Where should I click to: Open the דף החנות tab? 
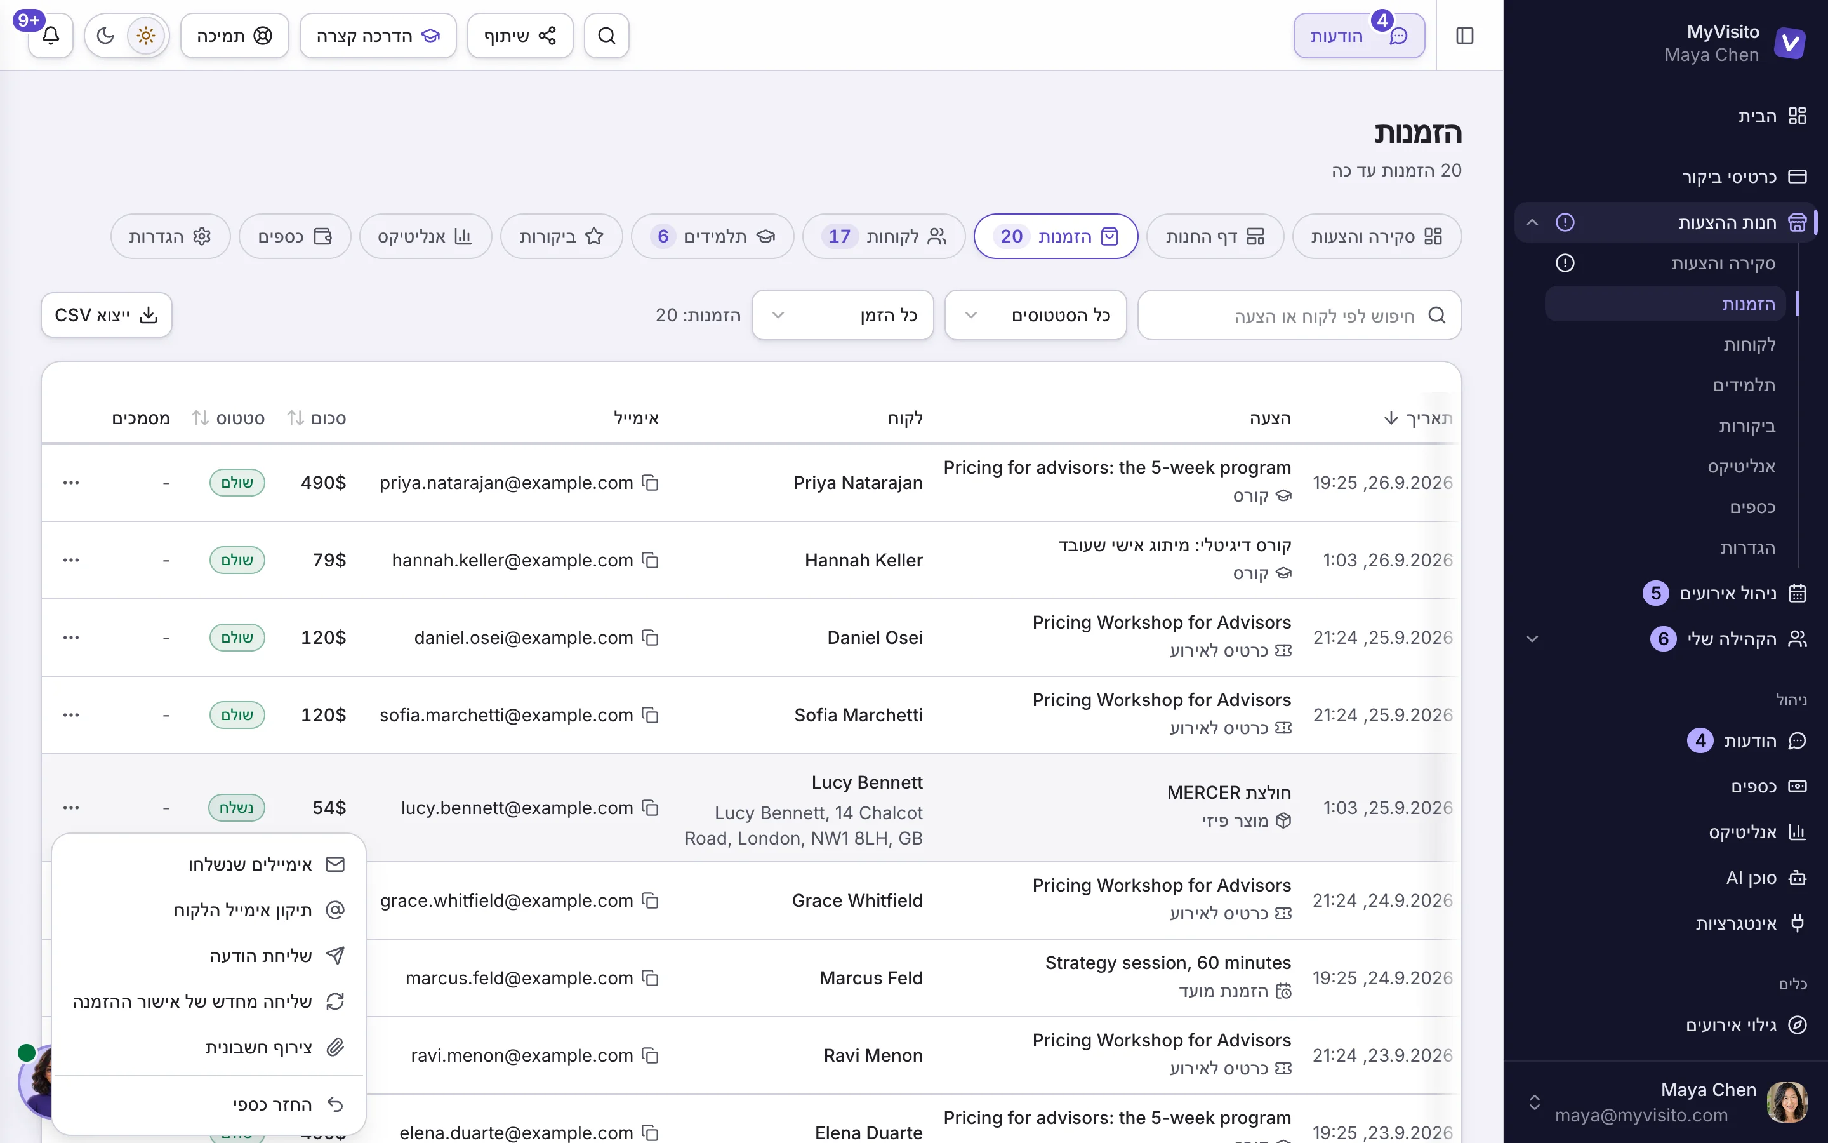point(1215,237)
